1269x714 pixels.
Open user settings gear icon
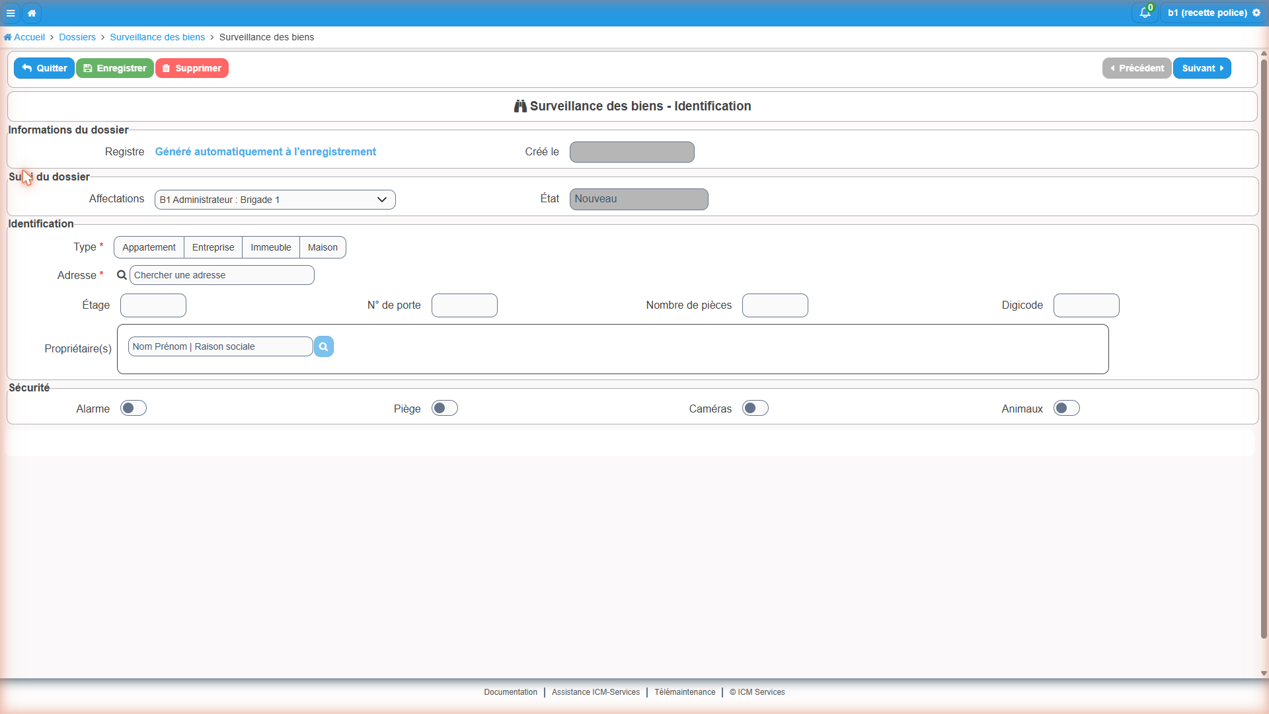(1256, 13)
